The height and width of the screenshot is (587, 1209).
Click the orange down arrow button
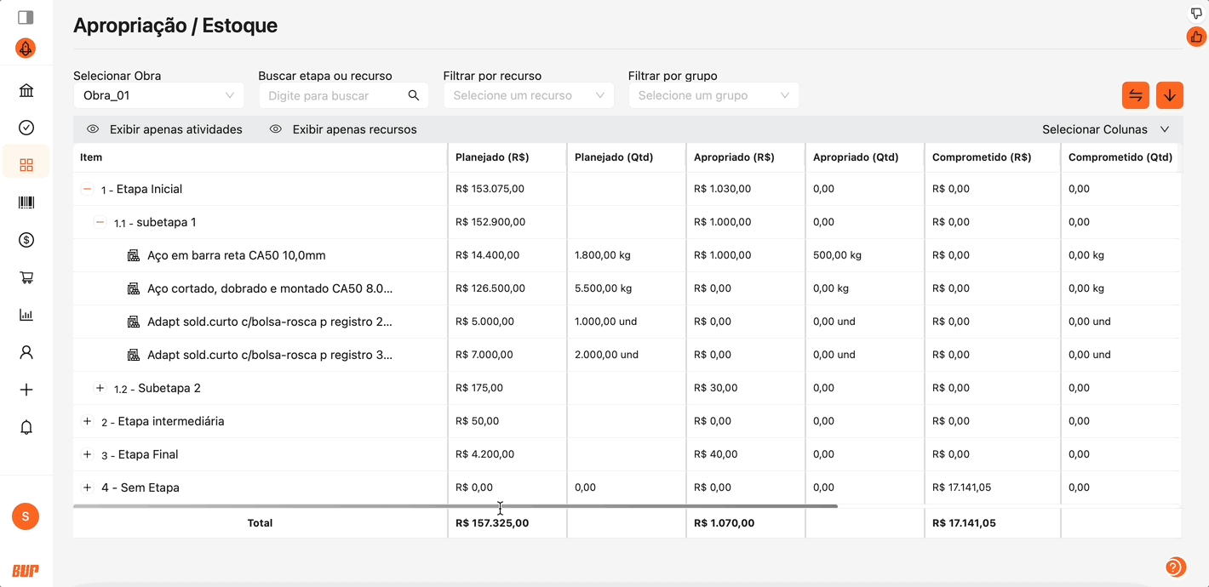[x=1170, y=95]
